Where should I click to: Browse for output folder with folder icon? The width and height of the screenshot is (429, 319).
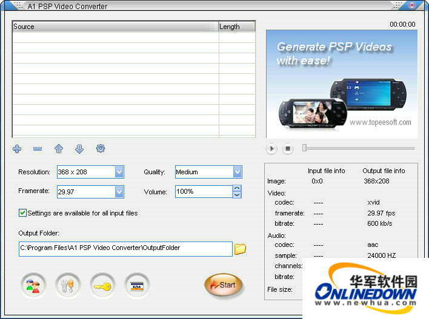point(240,249)
